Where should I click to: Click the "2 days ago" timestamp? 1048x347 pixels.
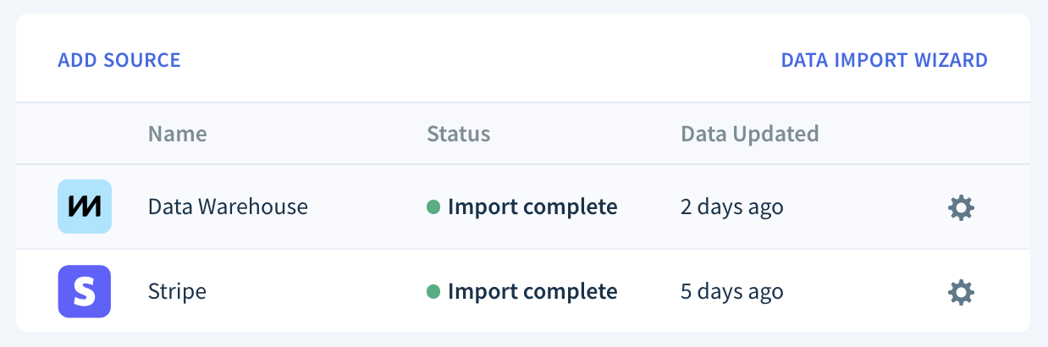click(731, 207)
